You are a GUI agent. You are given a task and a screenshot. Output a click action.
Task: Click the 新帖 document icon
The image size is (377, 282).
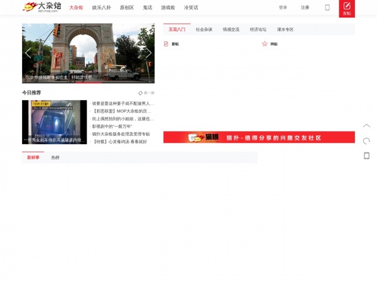tap(166, 44)
